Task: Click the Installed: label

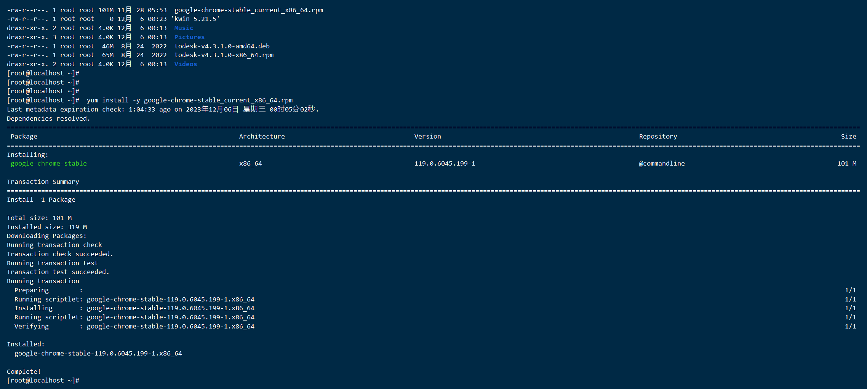Action: point(26,344)
